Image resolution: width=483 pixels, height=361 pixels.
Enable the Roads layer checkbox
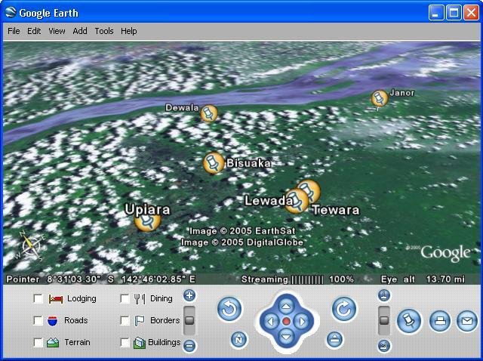click(38, 321)
